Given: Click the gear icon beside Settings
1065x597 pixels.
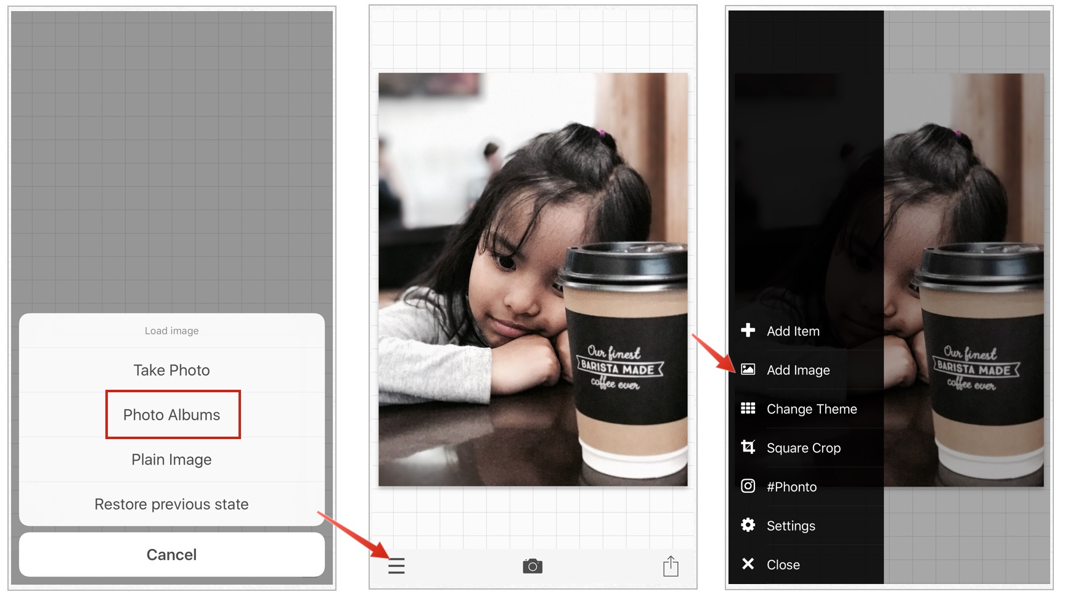Looking at the screenshot, I should [748, 525].
